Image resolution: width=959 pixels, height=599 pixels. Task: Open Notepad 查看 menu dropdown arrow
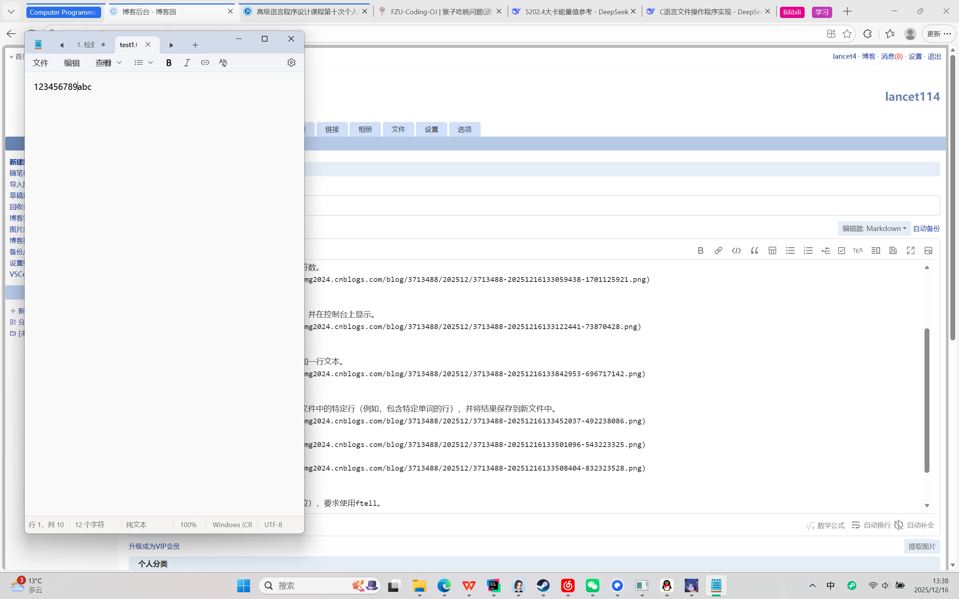[x=119, y=63]
